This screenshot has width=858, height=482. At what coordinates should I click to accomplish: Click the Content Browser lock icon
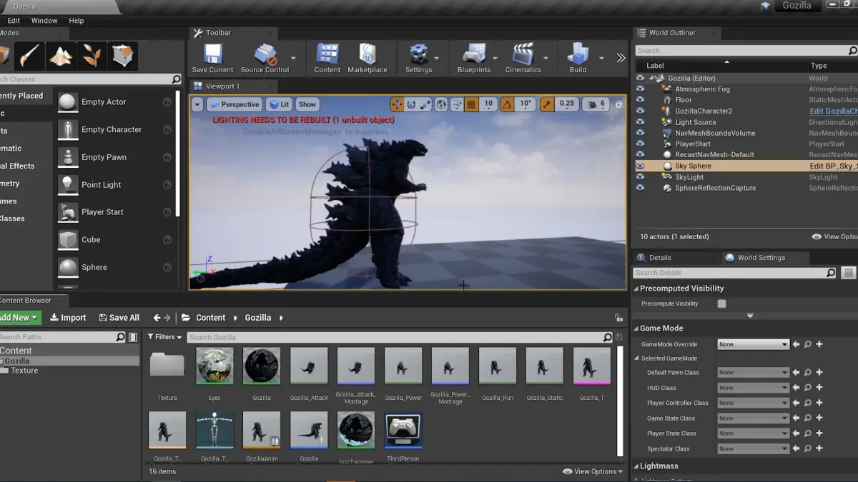pyautogui.click(x=618, y=318)
